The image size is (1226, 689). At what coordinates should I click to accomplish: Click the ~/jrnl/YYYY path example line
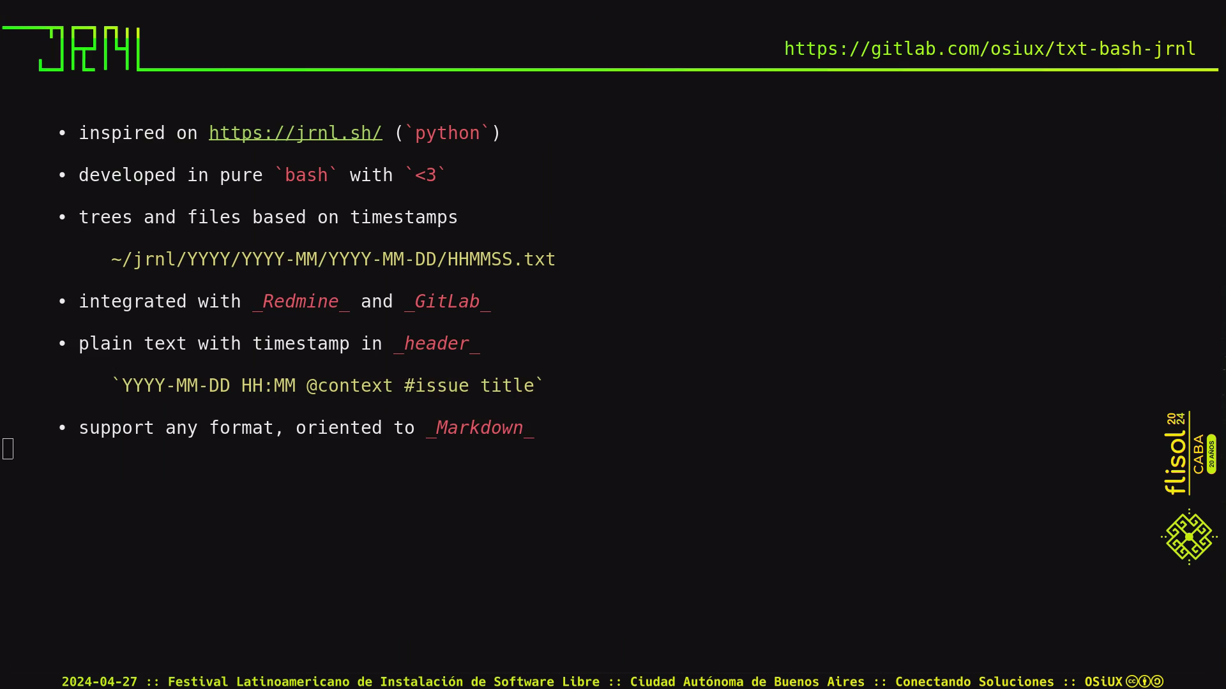click(333, 259)
